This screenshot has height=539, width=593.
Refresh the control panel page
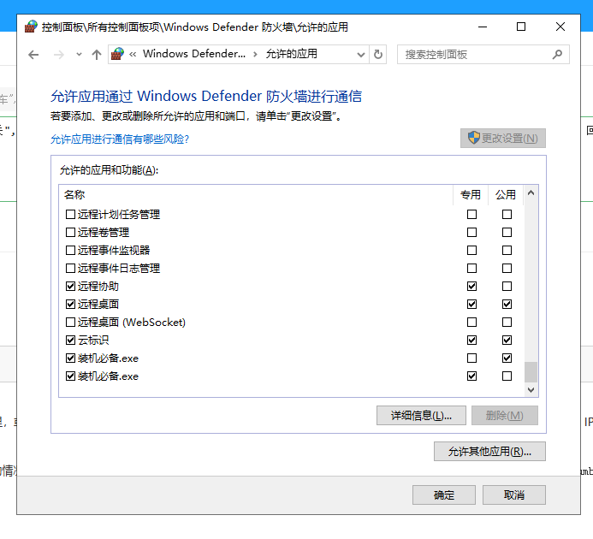coord(378,55)
